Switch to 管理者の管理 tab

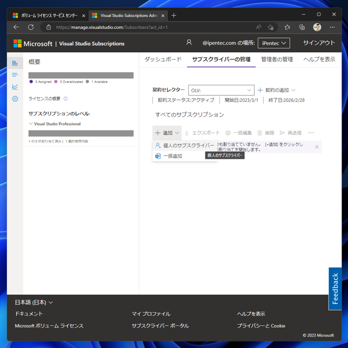pos(277,59)
